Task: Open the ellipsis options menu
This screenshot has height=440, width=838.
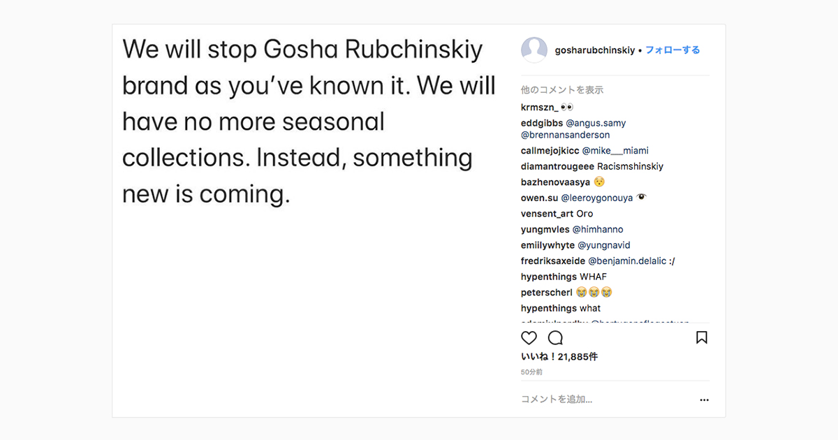Action: coord(704,399)
